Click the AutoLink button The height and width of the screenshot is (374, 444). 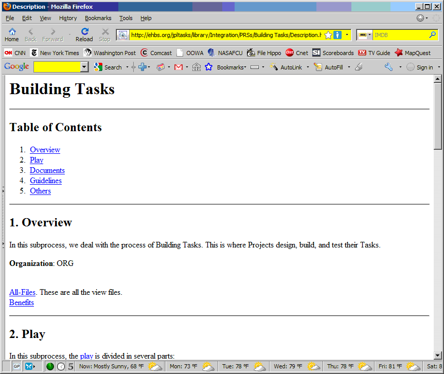tap(286, 67)
